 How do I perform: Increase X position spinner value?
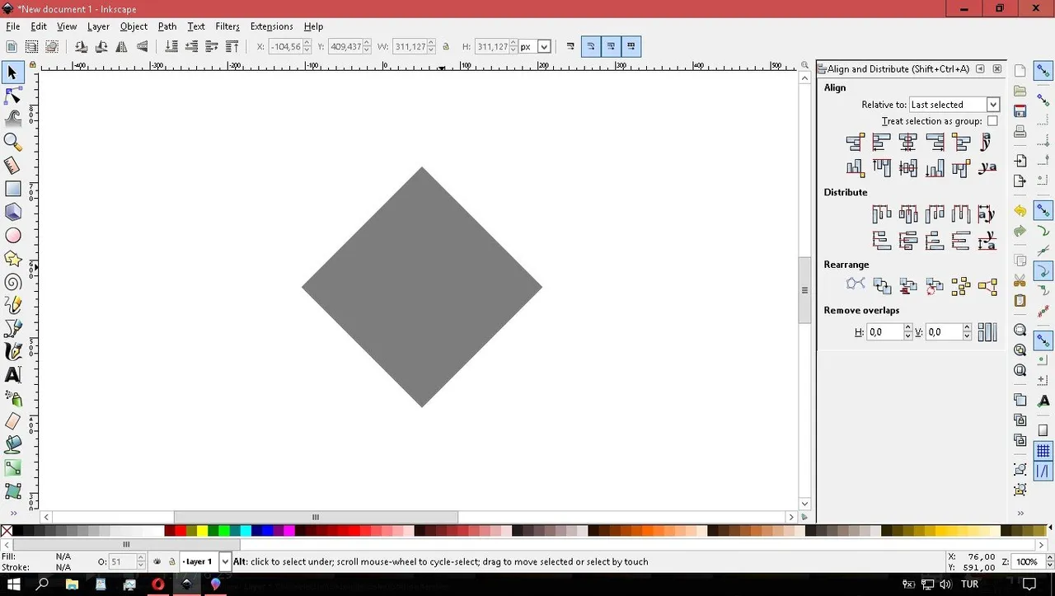pos(307,44)
